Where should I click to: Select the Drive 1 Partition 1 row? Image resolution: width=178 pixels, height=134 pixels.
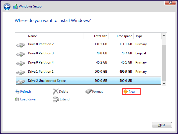tap(88, 72)
